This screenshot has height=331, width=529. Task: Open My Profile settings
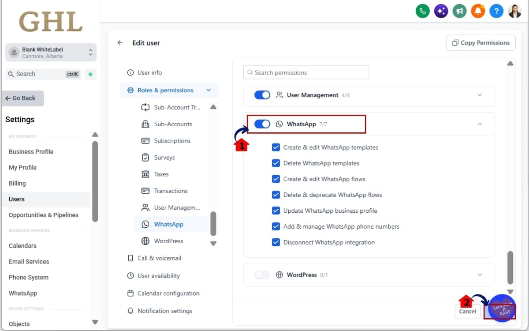22,167
